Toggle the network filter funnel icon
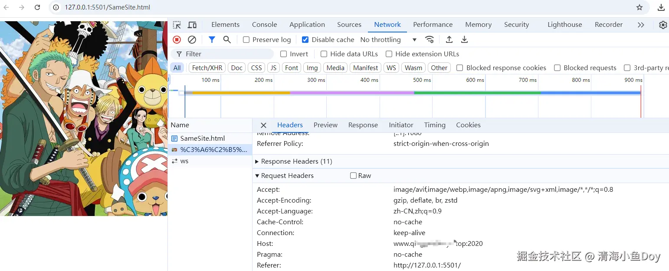Viewport: 669px width, 271px height. coord(212,39)
